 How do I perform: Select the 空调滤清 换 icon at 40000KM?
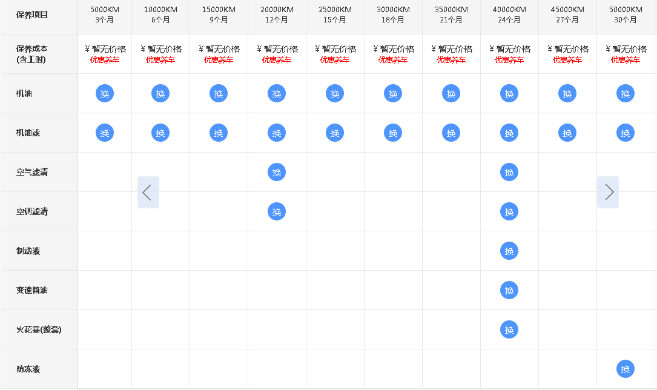(509, 211)
